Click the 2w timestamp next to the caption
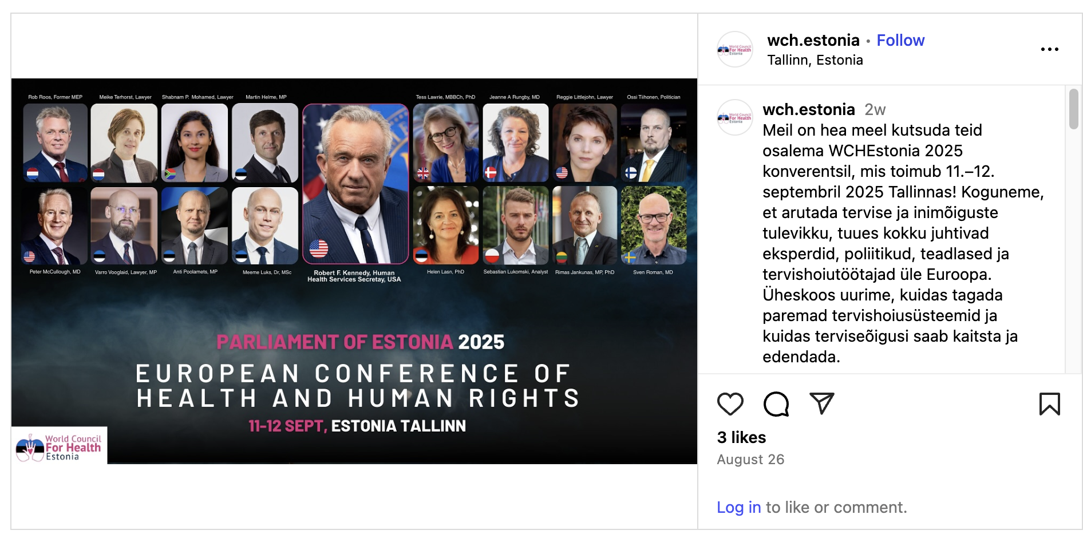 click(x=875, y=109)
